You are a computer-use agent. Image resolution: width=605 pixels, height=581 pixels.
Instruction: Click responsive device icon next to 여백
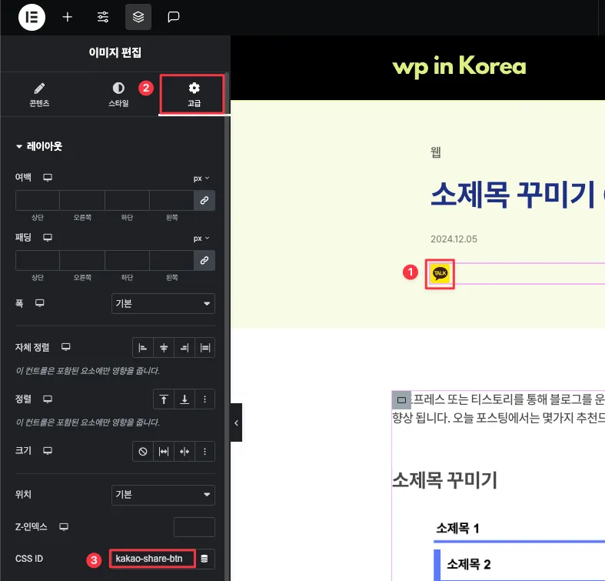pyautogui.click(x=48, y=178)
